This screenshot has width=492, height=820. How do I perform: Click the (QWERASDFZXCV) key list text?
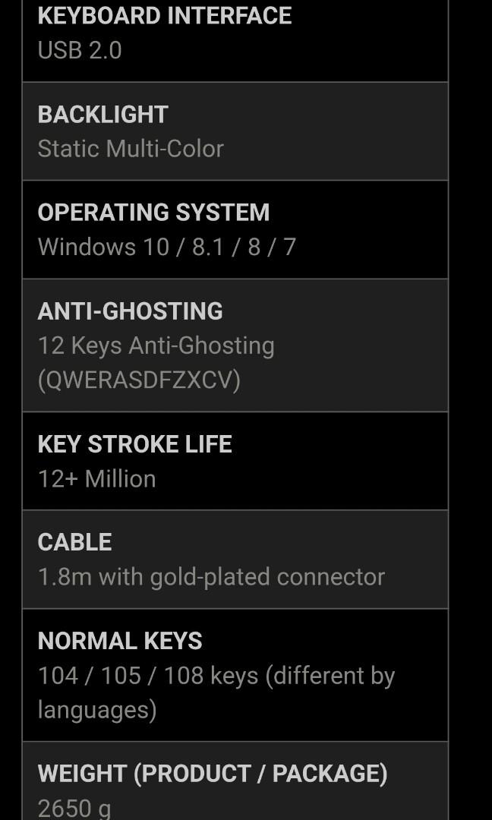[x=139, y=380]
